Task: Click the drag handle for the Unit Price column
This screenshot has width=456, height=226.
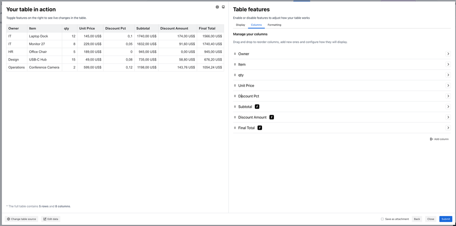Action: click(x=235, y=85)
